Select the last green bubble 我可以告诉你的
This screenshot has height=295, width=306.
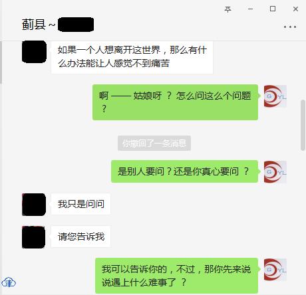pos(176,276)
